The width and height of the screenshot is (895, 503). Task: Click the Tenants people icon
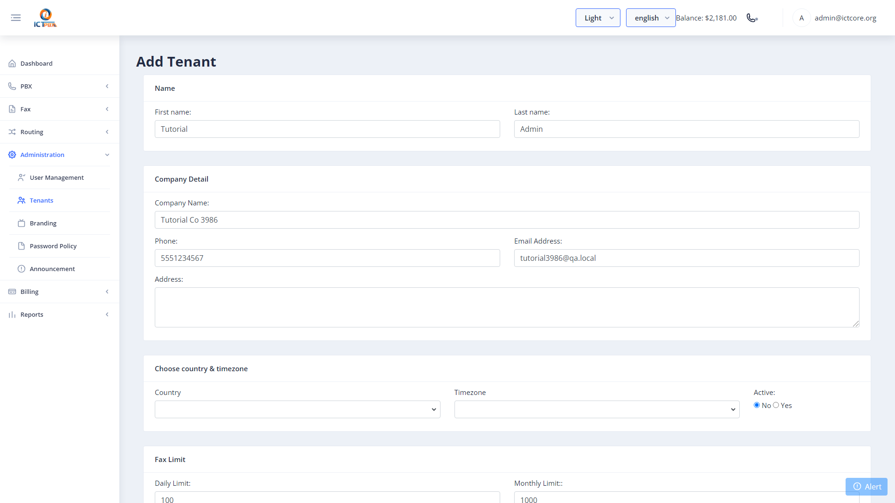(x=21, y=200)
